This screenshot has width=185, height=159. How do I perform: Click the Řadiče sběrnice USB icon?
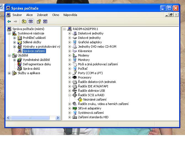75,91
